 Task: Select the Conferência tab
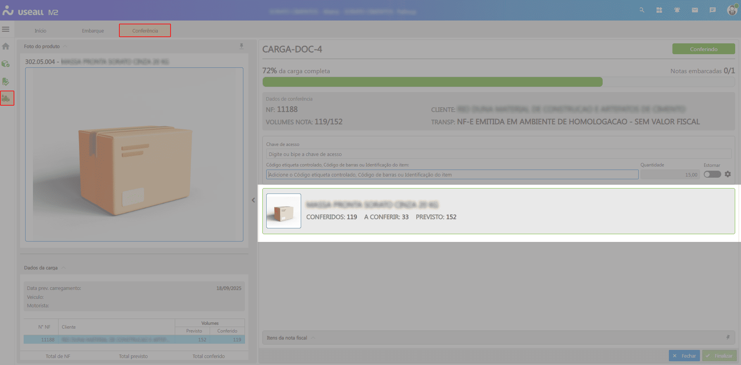coord(145,31)
